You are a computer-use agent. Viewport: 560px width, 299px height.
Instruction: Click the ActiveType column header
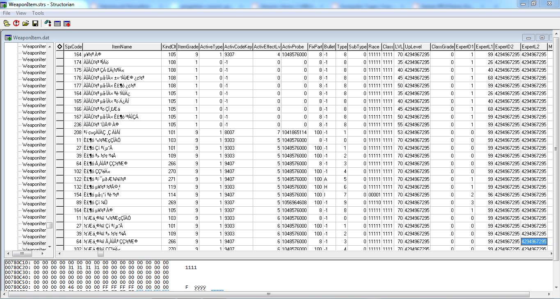click(211, 47)
